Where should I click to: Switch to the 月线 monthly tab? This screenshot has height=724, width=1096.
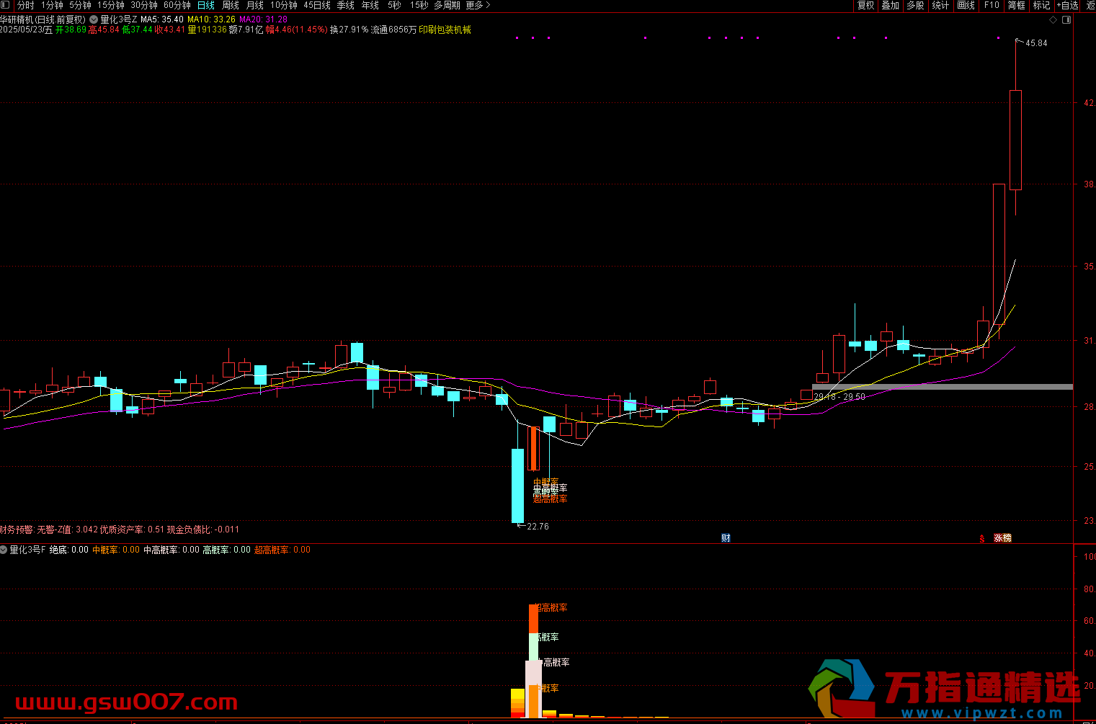pos(255,5)
